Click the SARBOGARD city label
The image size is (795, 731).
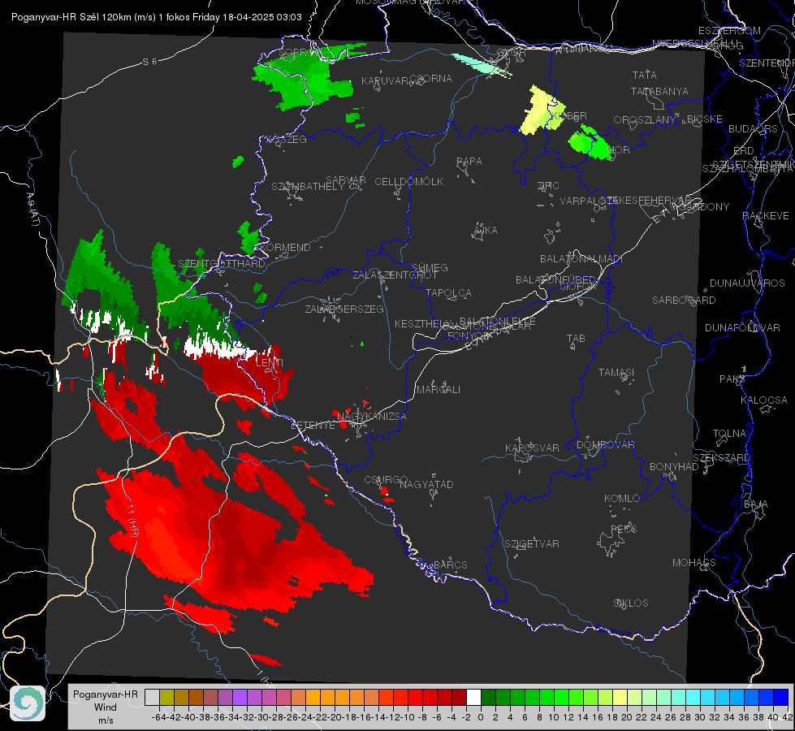point(684,301)
